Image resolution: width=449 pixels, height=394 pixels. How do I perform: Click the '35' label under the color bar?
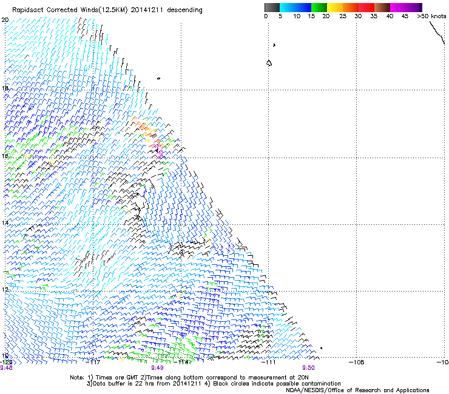pos(374,16)
